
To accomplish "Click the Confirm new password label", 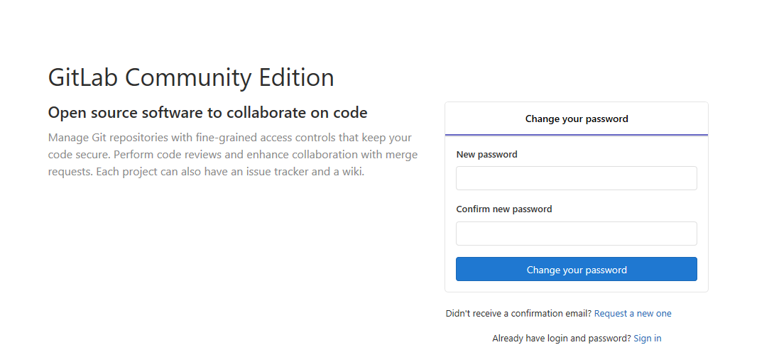I will 504,209.
